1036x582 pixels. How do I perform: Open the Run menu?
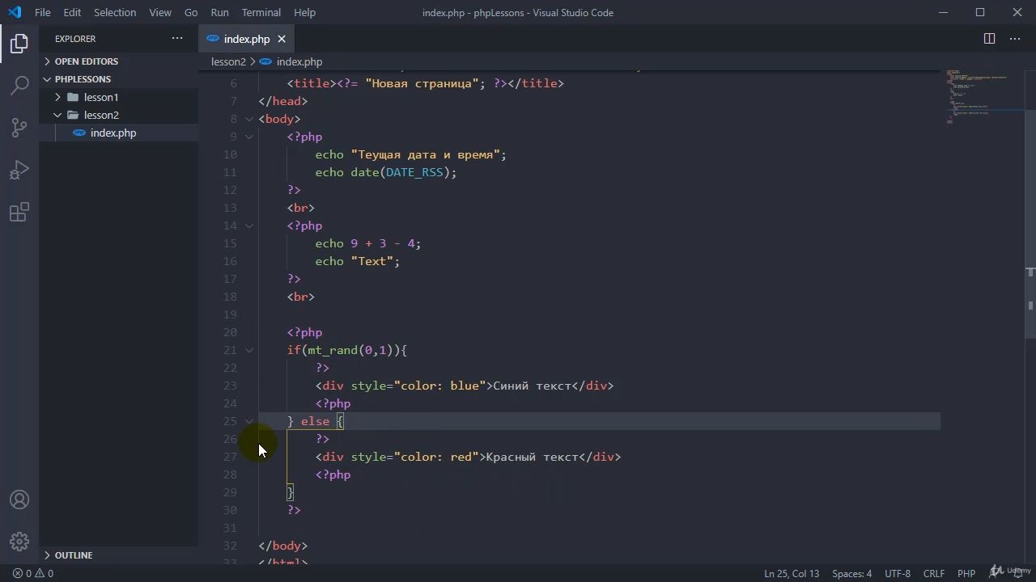point(219,12)
